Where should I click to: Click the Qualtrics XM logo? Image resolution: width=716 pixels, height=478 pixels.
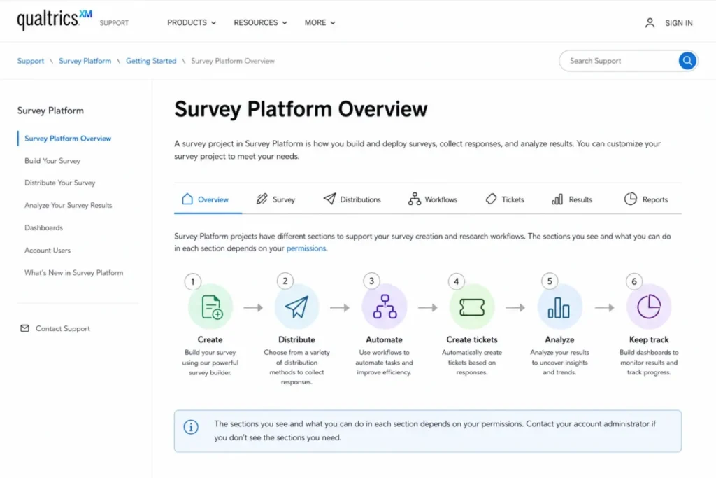pos(55,20)
